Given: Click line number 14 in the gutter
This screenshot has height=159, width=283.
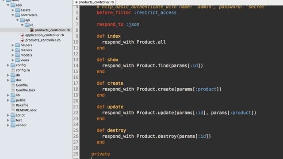Looking at the screenshot, I should coord(76,66).
